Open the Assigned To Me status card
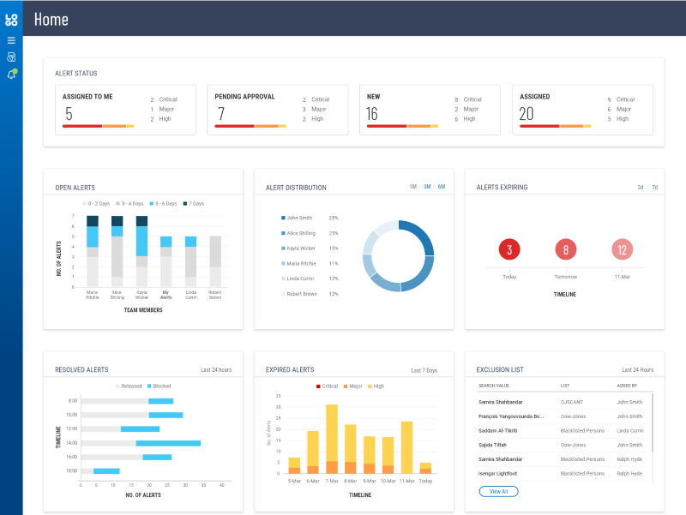 [x=125, y=110]
